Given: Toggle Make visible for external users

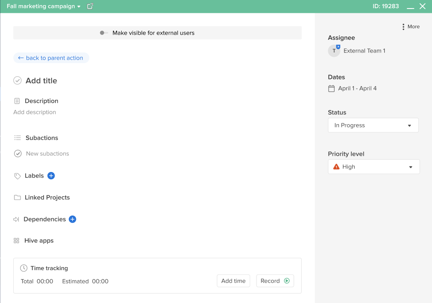Looking at the screenshot, I should click(x=104, y=33).
